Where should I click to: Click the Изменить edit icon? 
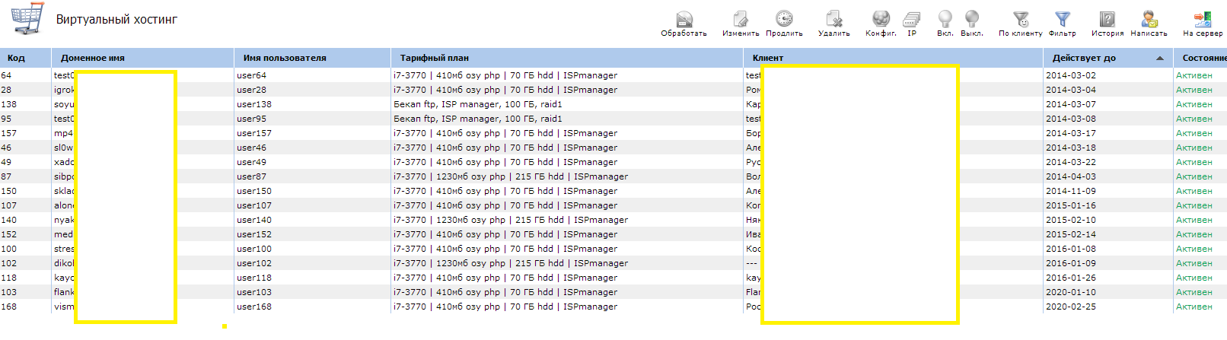[740, 21]
